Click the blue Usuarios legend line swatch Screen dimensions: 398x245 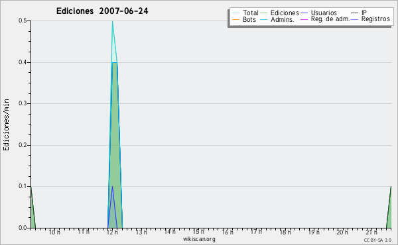(x=304, y=13)
